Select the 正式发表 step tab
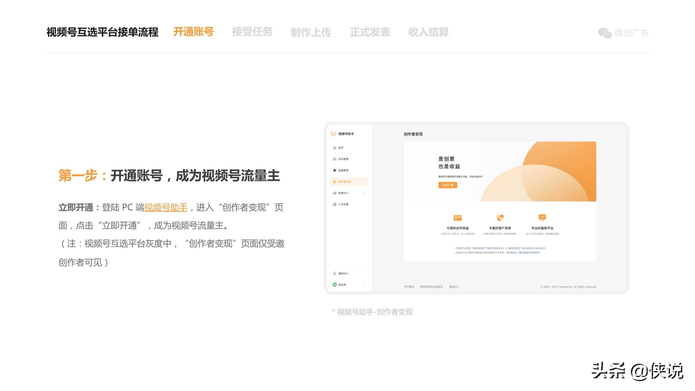 tap(370, 32)
